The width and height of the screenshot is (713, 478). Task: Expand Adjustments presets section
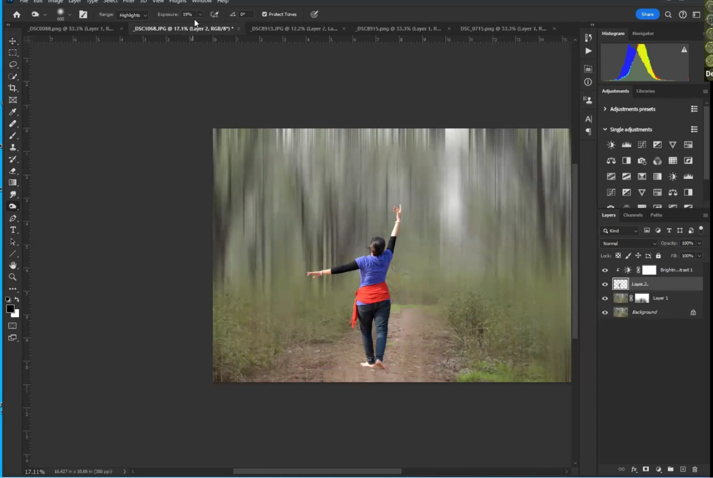[605, 109]
